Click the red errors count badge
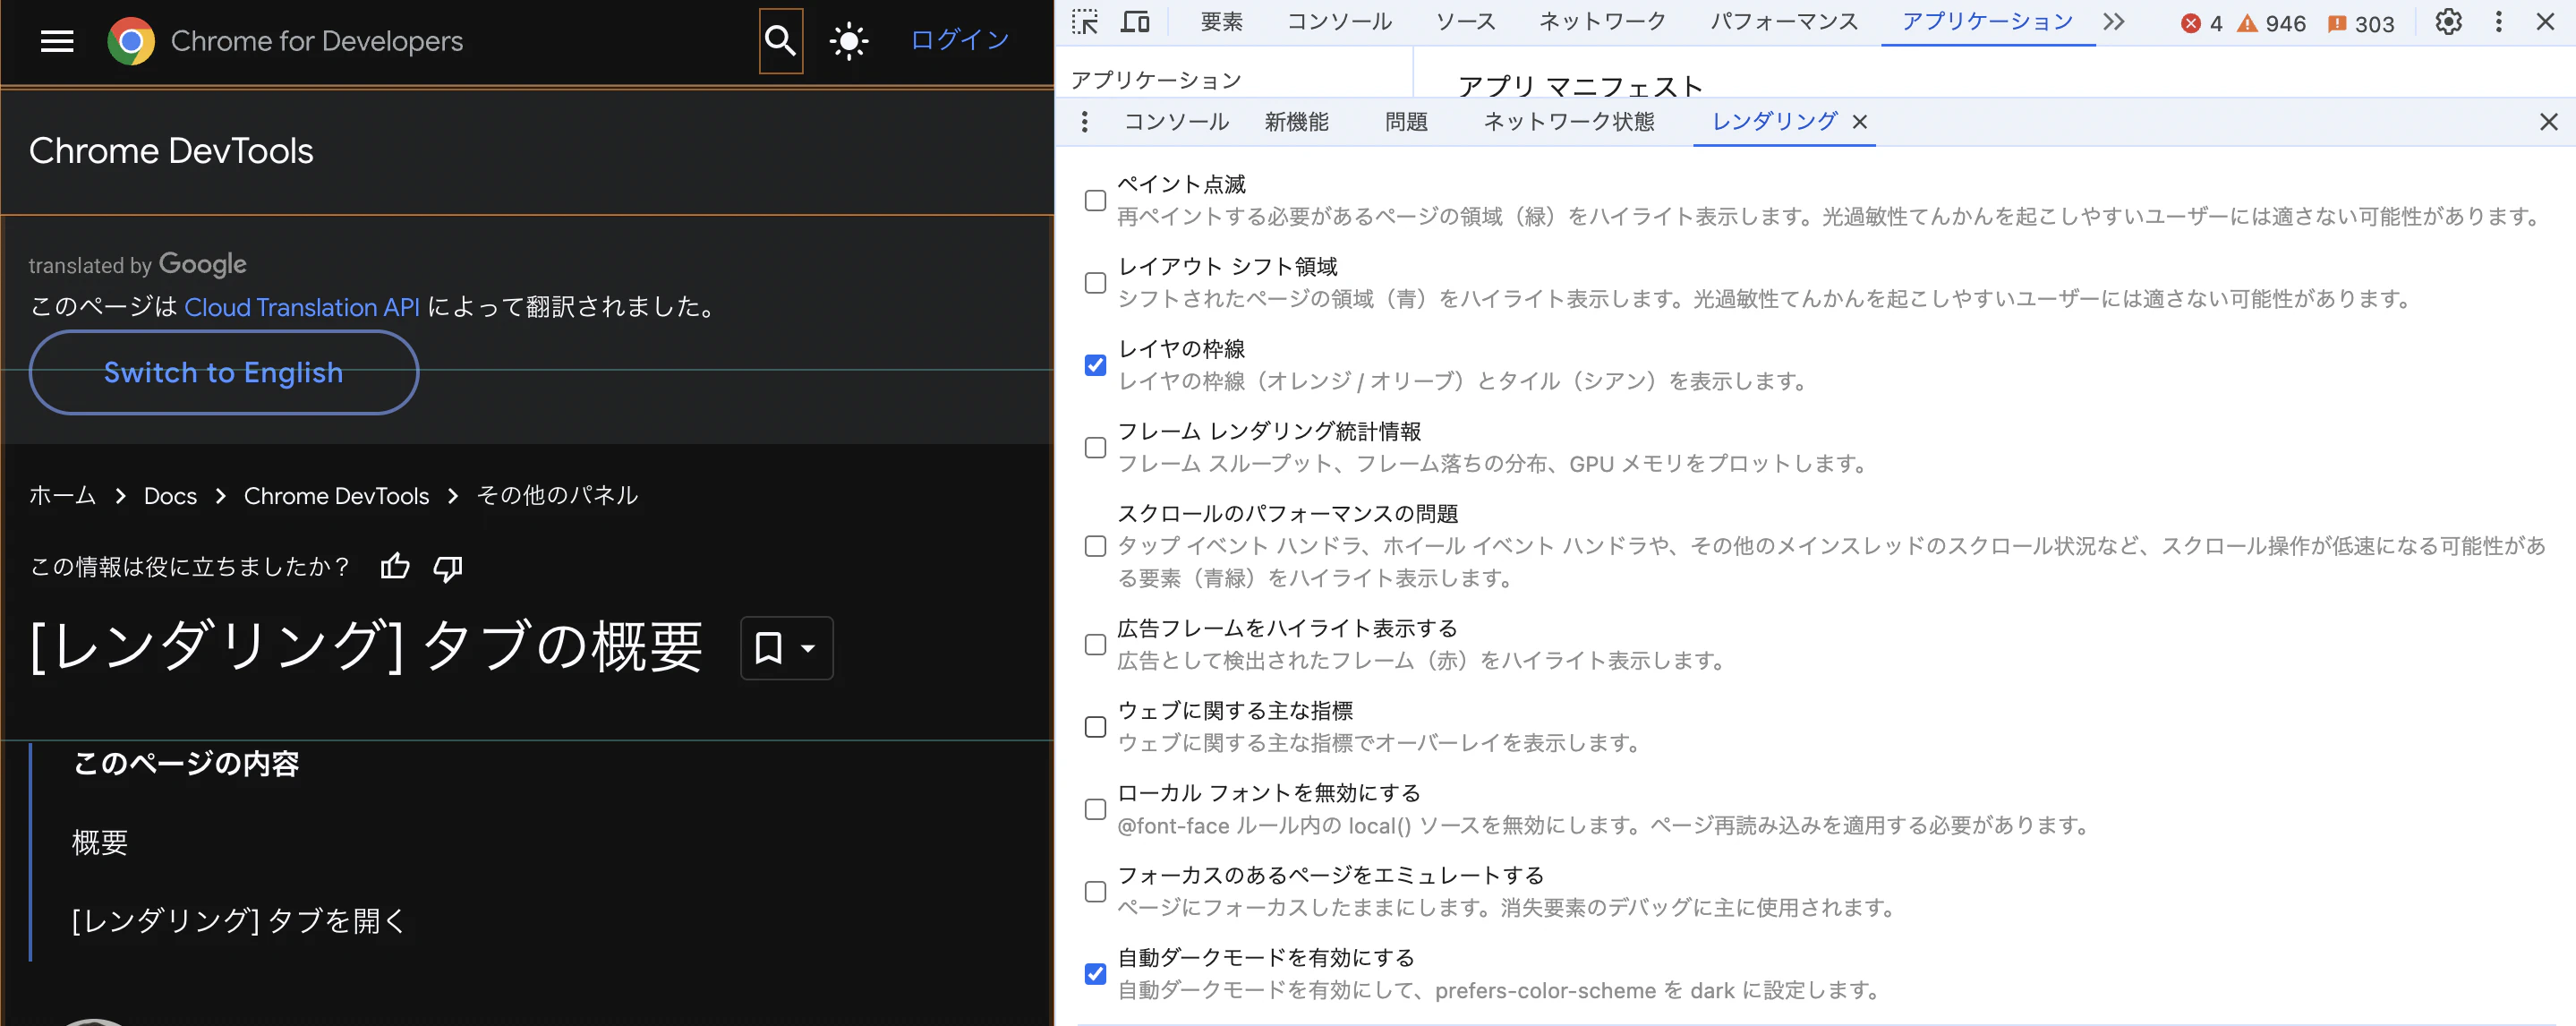Viewport: 2576px width, 1026px height. coord(2202,23)
